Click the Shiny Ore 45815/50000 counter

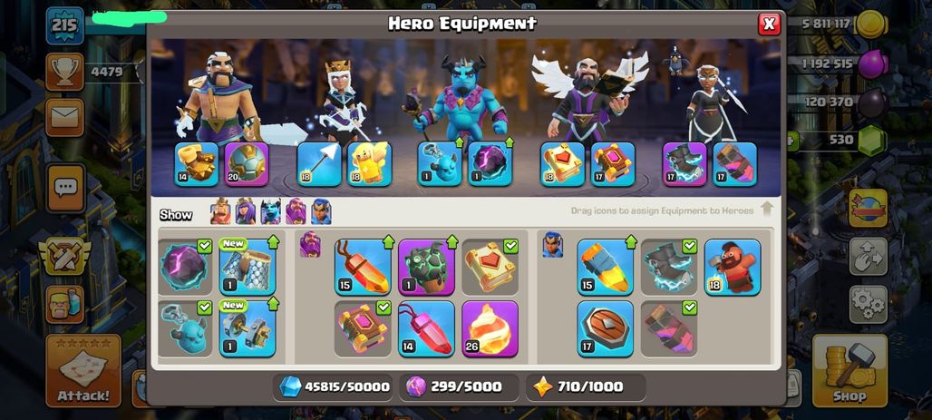[x=335, y=386]
